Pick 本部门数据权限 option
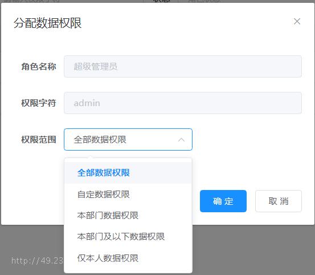The height and width of the screenshot is (275, 315). pyautogui.click(x=128, y=215)
